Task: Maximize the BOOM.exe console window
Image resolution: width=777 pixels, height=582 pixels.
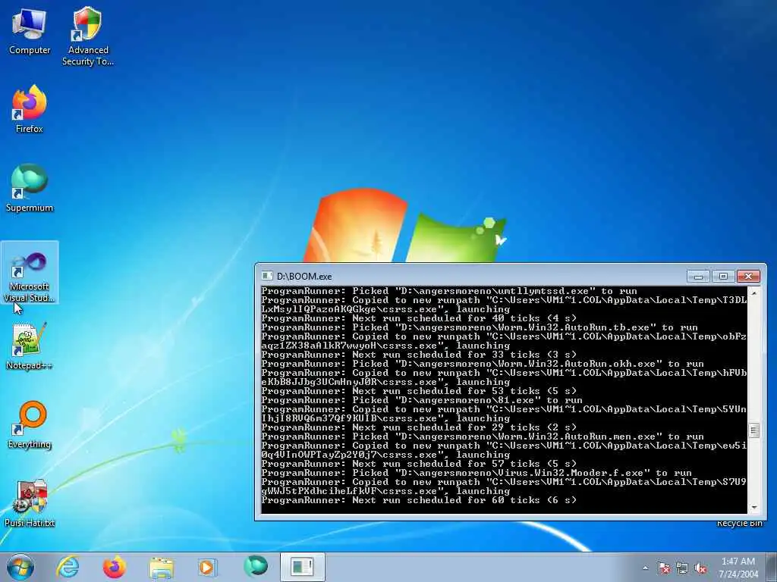Action: point(723,276)
